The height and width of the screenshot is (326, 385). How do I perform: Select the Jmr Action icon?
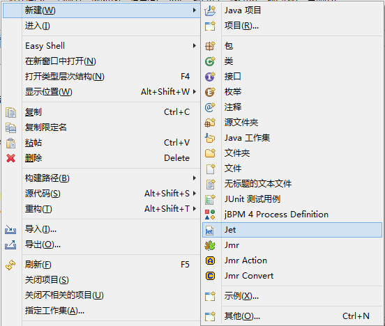coord(210,261)
